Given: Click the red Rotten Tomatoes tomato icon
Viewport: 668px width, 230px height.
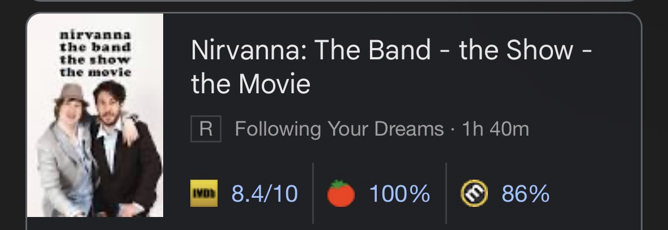Looking at the screenshot, I should pyautogui.click(x=341, y=194).
